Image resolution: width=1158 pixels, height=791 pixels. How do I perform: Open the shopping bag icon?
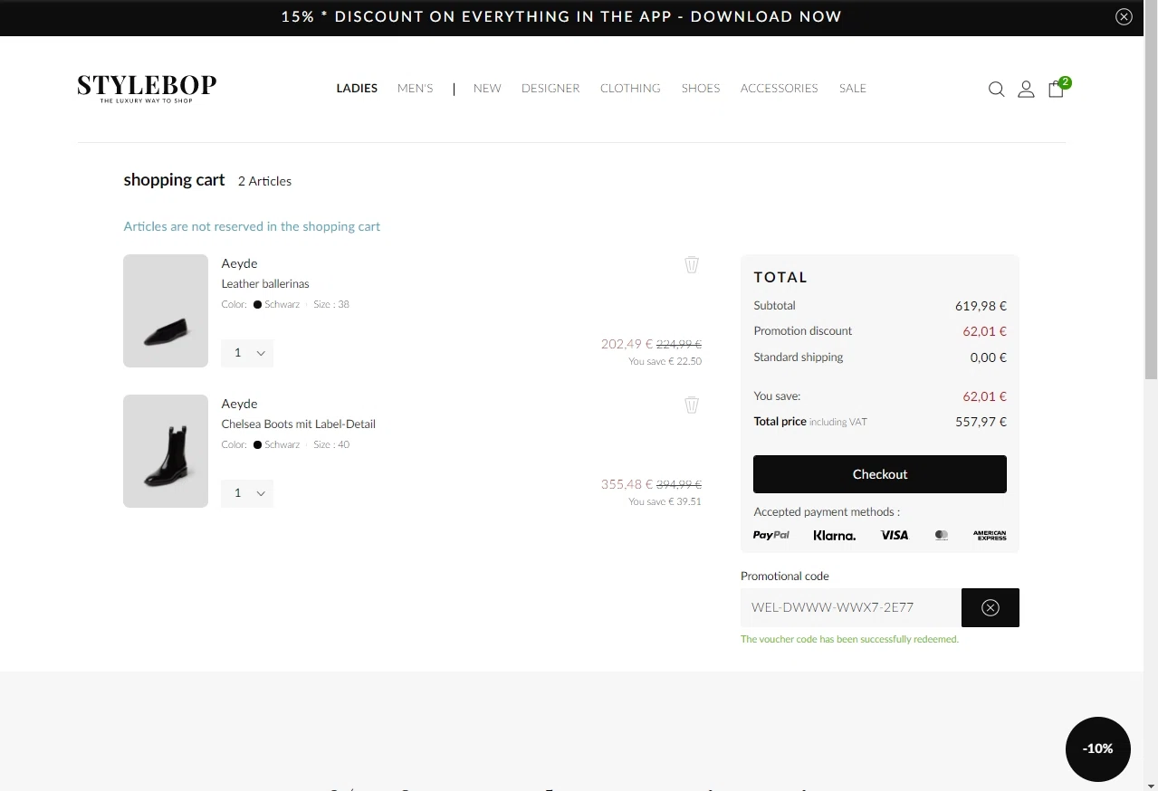[1056, 89]
